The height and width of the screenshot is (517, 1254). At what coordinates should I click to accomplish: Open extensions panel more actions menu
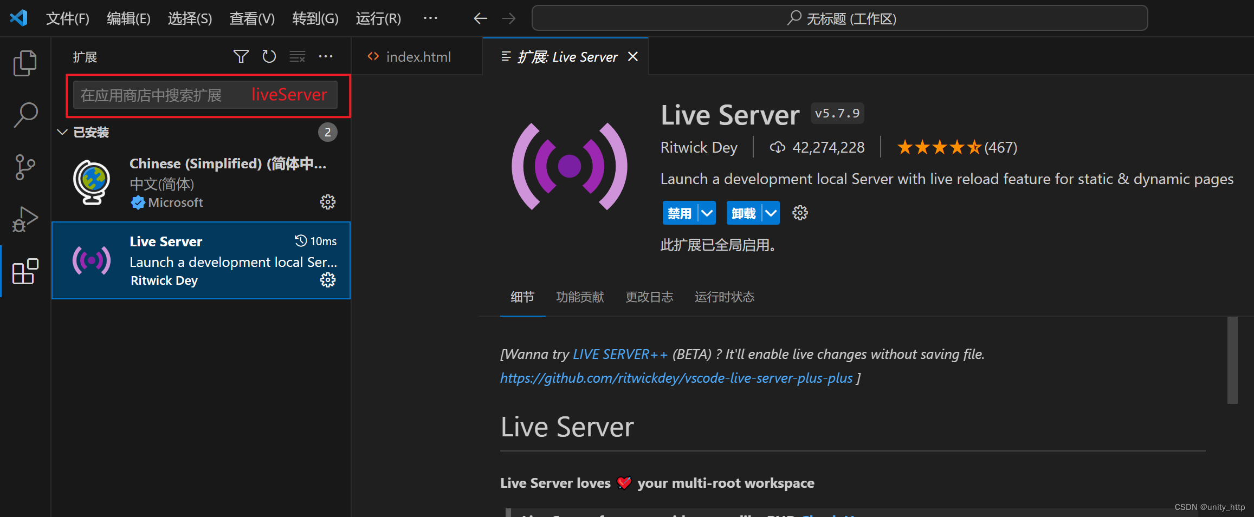[x=326, y=56]
